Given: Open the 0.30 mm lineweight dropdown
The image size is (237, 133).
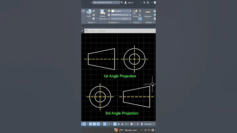Looking at the screenshot, I should pos(131,15).
